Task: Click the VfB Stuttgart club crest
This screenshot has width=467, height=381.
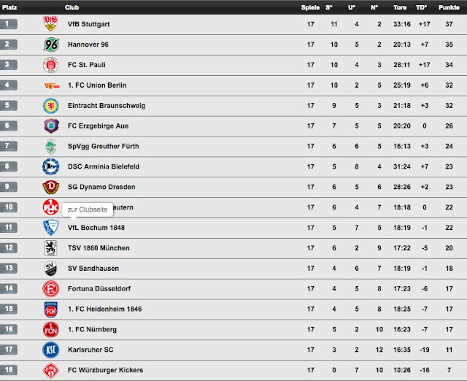Action: pos(50,23)
